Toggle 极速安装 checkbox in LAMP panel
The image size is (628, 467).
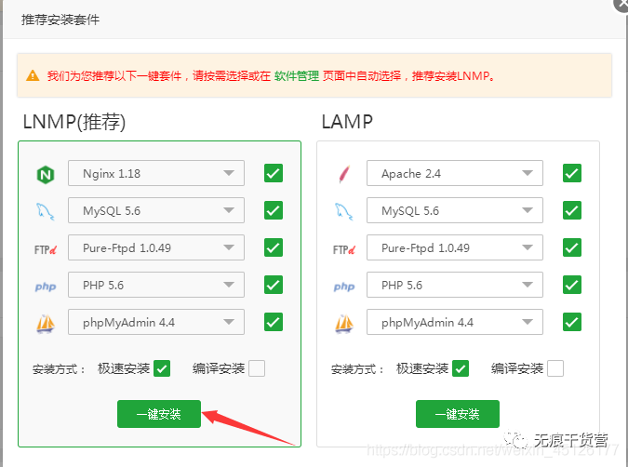click(461, 368)
